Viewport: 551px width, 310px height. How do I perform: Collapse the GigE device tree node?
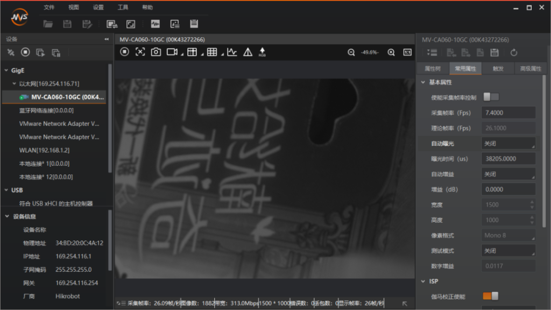(x=6, y=71)
